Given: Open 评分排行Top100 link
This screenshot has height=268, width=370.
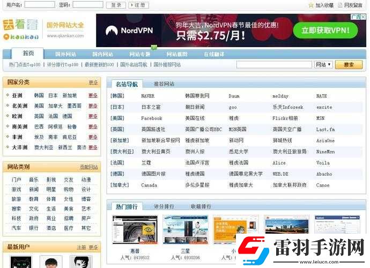Looking at the screenshot, I should click(x=63, y=65).
